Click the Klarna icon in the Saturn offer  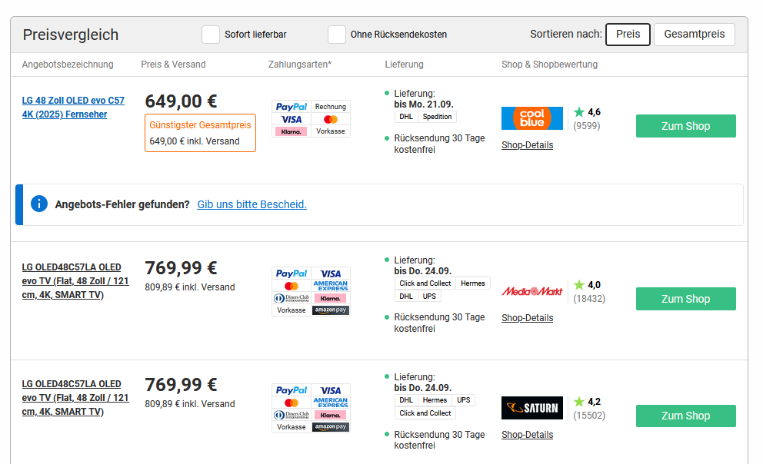[331, 414]
